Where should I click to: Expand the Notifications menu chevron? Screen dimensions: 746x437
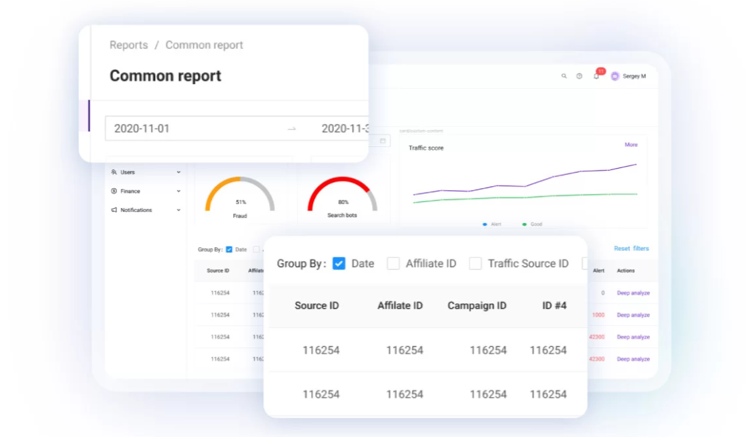coord(178,210)
